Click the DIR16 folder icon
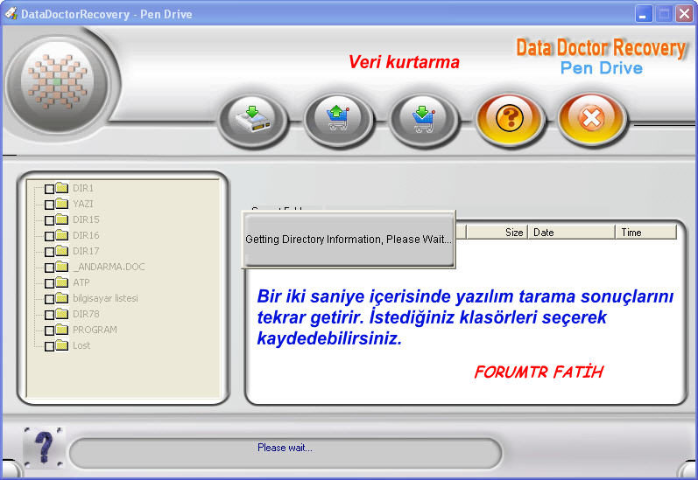698x480 pixels. point(62,235)
